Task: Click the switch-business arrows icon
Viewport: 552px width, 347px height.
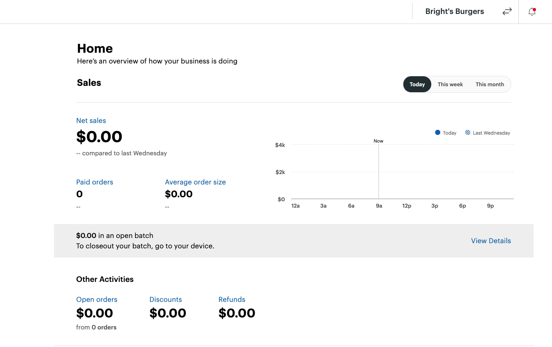Action: [x=507, y=12]
